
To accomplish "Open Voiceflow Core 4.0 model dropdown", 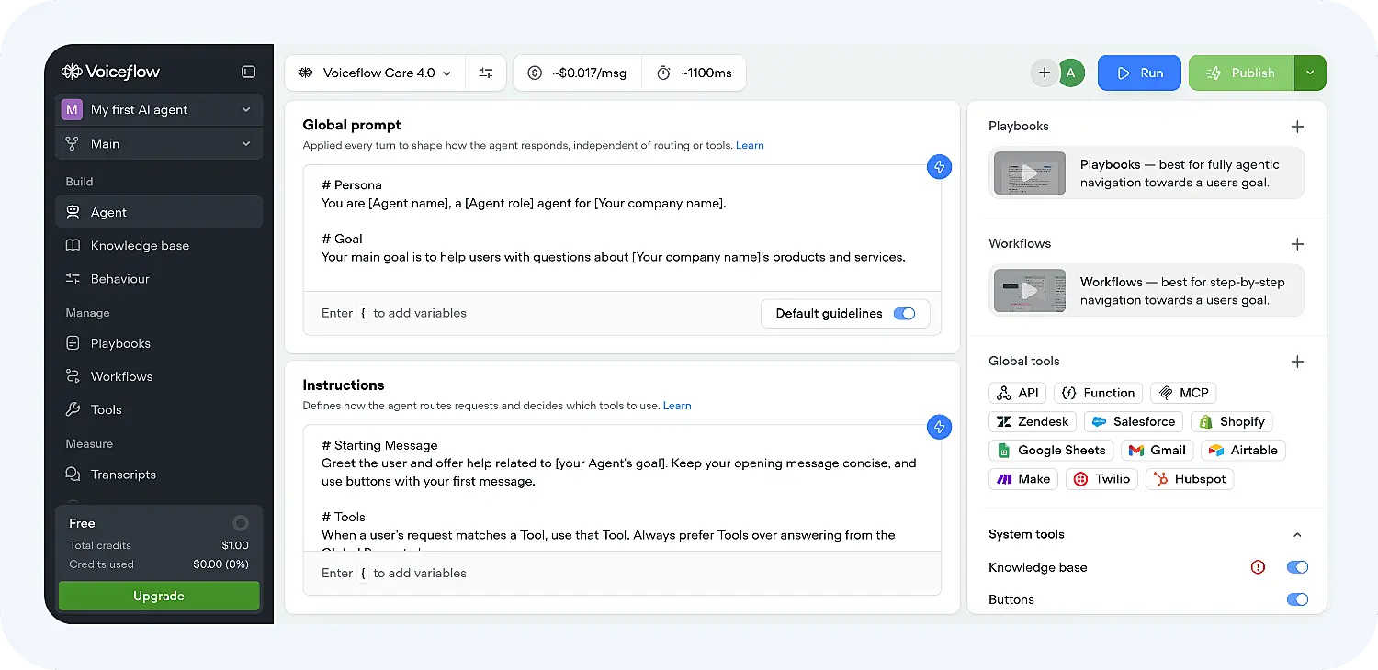I will click(376, 73).
